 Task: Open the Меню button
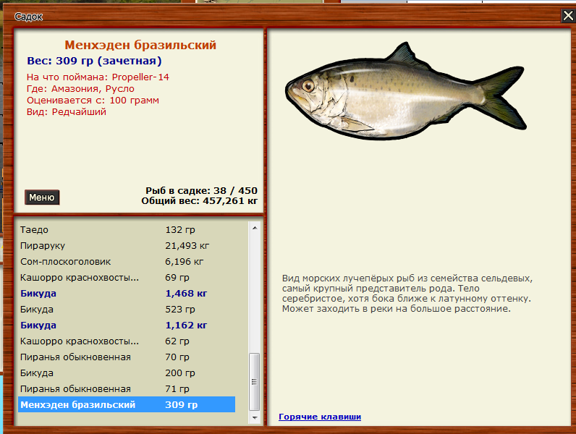(42, 197)
